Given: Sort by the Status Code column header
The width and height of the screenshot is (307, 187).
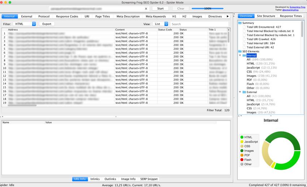Looking at the screenshot, I should click(x=168, y=30).
